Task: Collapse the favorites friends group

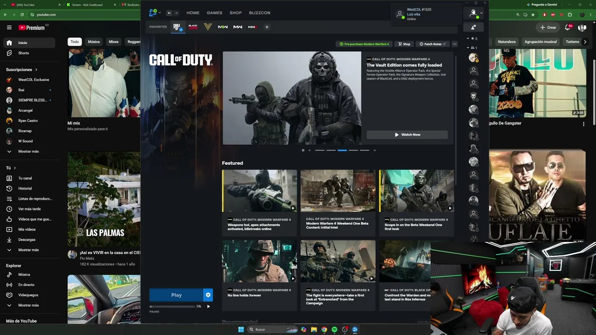Action: coord(468,39)
